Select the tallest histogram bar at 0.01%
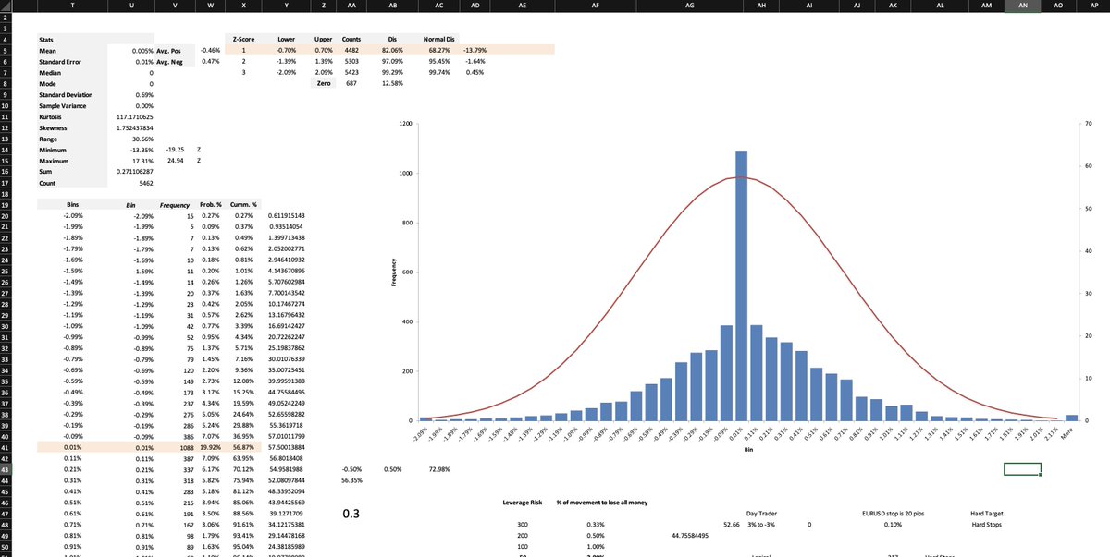The height and width of the screenshot is (557, 1110). 742,286
